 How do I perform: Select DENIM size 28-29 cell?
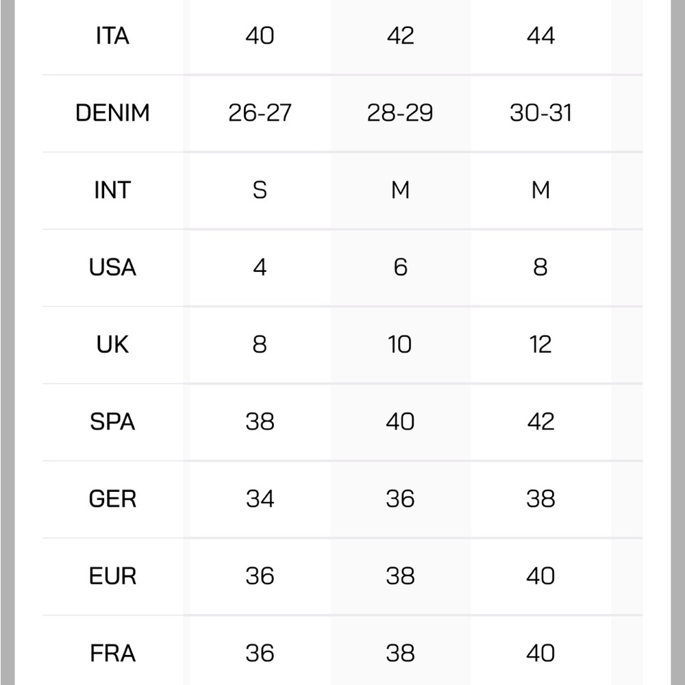click(x=400, y=113)
